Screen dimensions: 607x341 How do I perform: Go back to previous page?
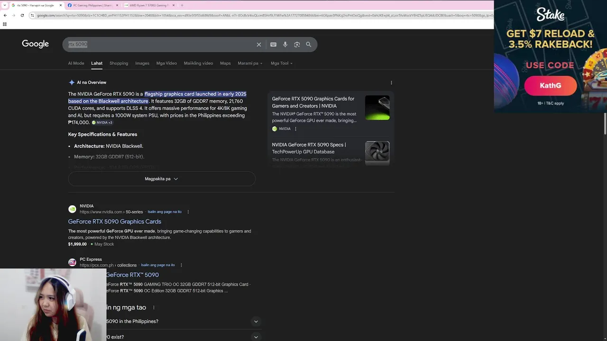tap(5, 15)
